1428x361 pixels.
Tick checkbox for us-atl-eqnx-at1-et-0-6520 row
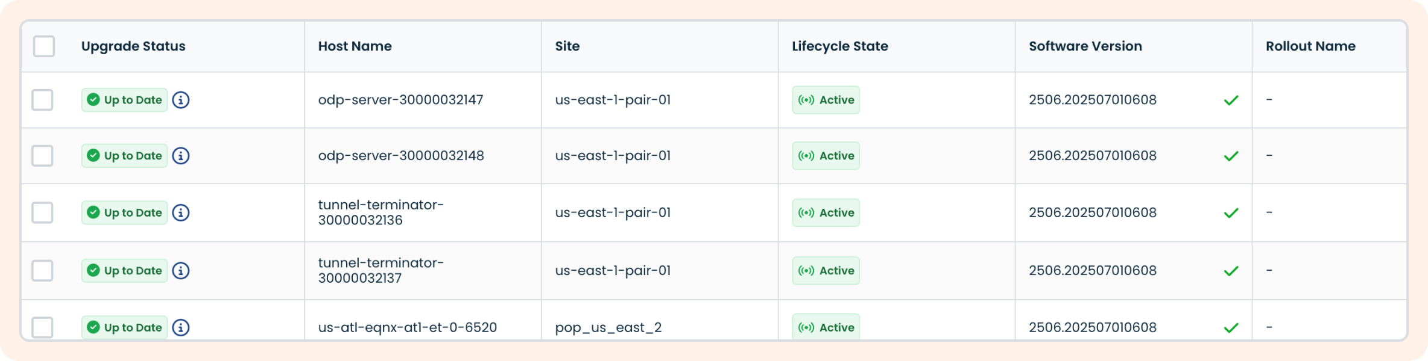coord(43,327)
